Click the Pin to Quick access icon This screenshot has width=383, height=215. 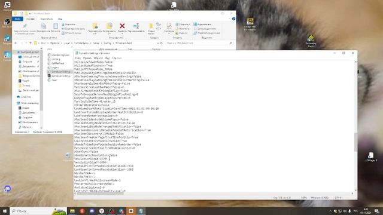click(25, 26)
